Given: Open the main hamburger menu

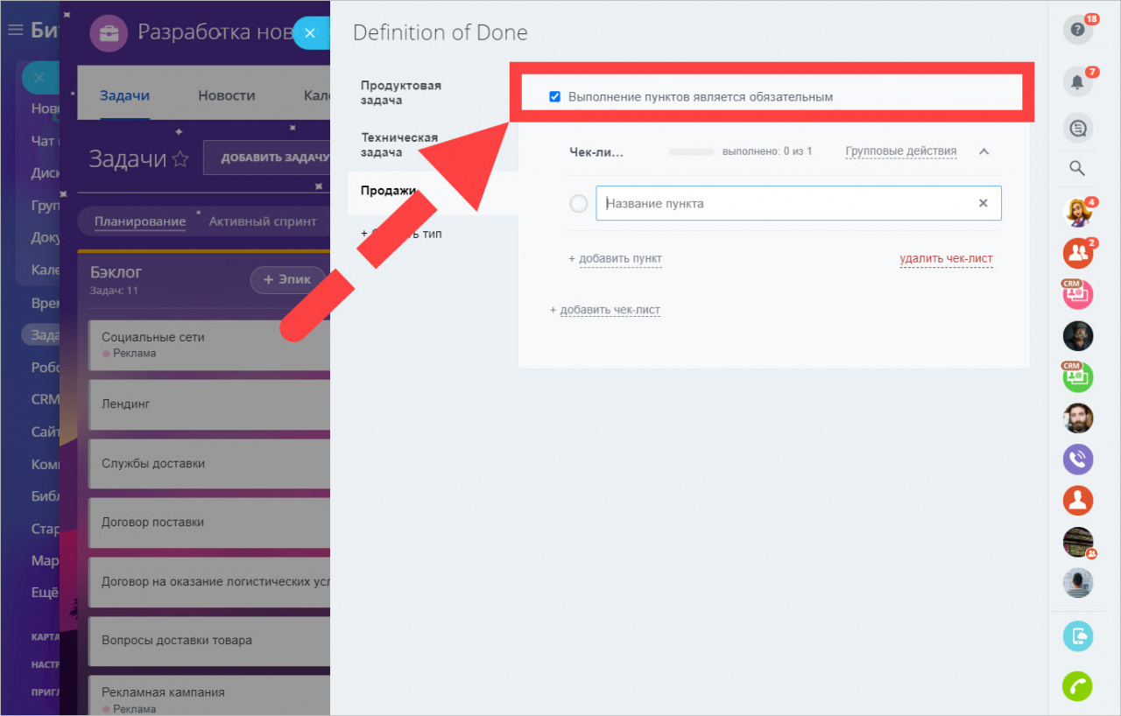Looking at the screenshot, I should tap(15, 31).
